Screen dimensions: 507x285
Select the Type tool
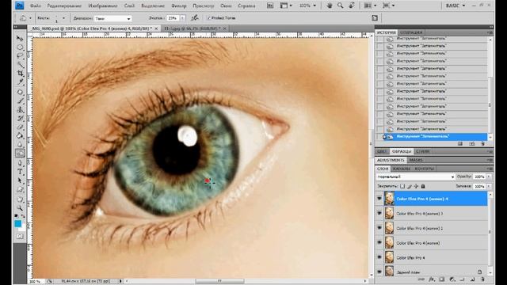20,172
